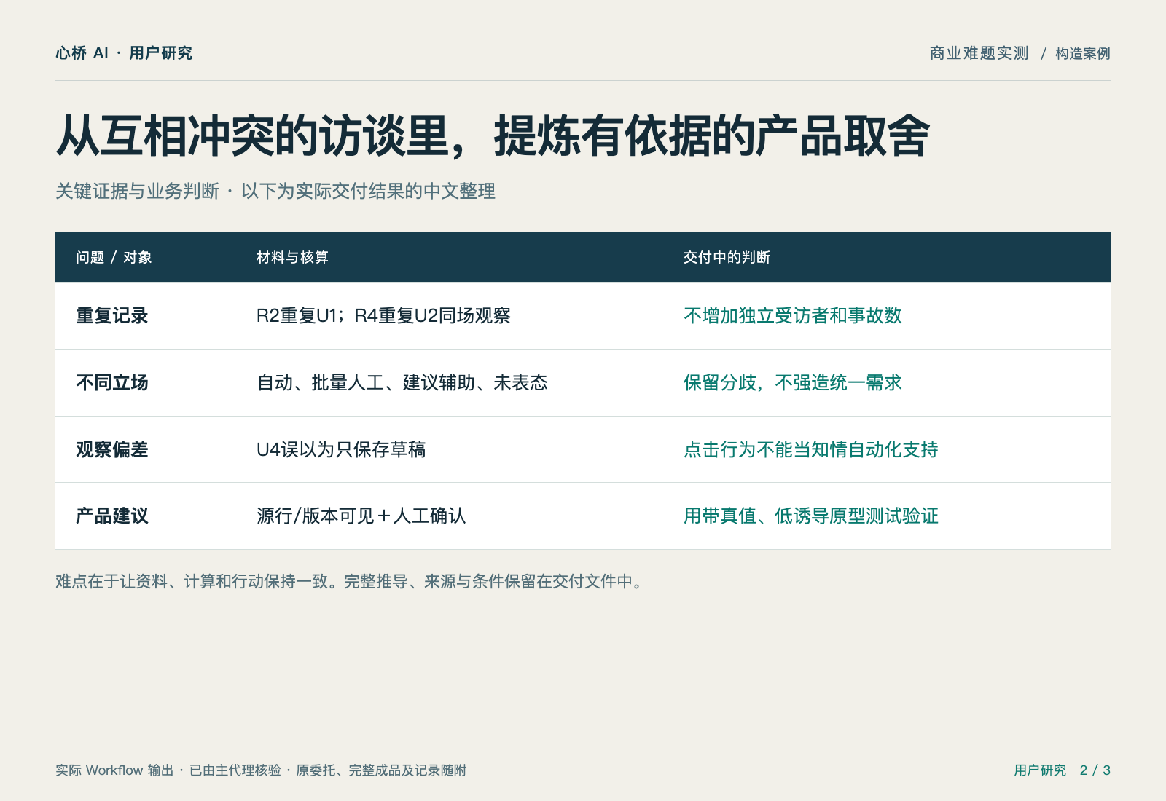
Task: Select the cell R2重复U1；R4重复U2同场观察
Action: pyautogui.click(x=383, y=315)
